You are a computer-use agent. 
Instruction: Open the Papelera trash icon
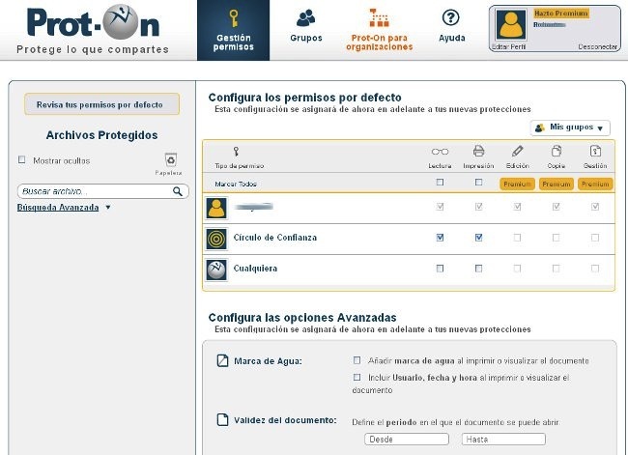[170, 160]
